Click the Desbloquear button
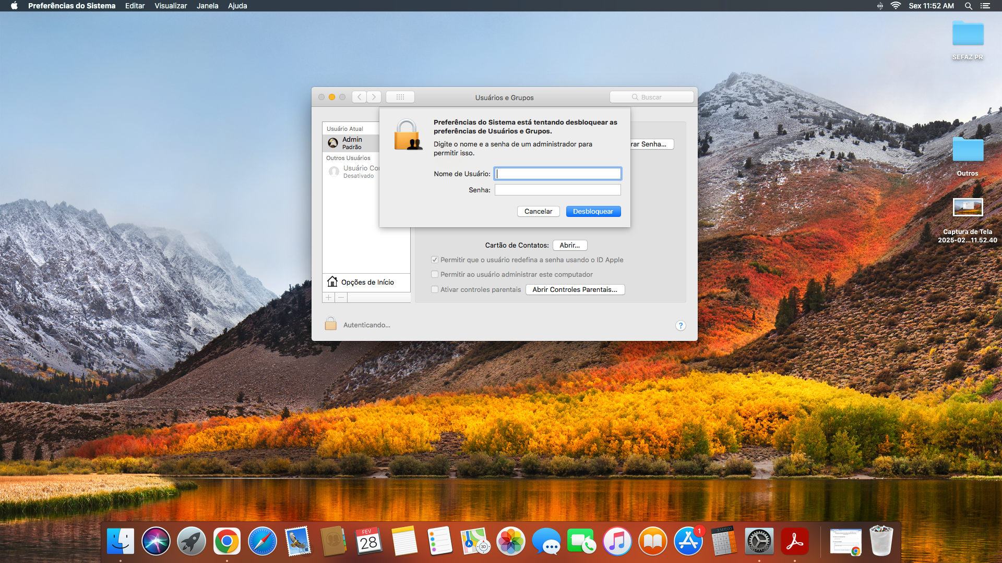Screen dimensions: 1002x563 [593, 211]
